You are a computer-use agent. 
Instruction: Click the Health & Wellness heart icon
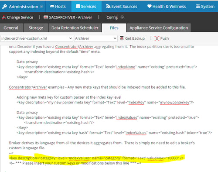point(149,6)
